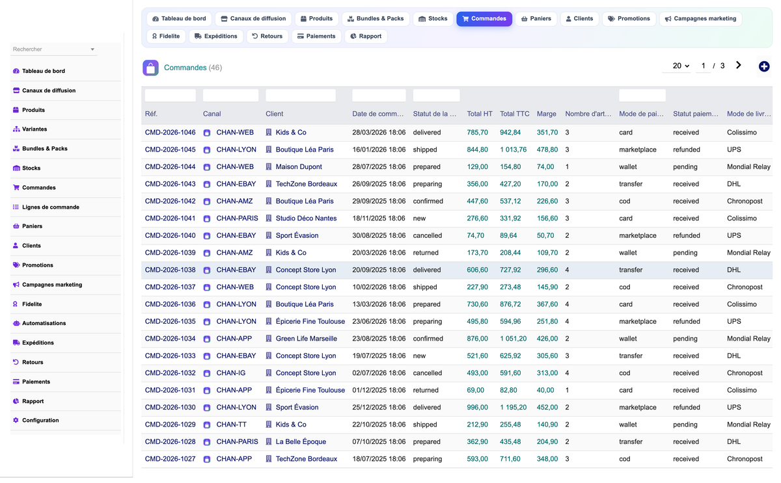This screenshot has width=781, height=483.
Task: Click channel icon in CMD-2026-1041 row
Action: pyautogui.click(x=207, y=218)
